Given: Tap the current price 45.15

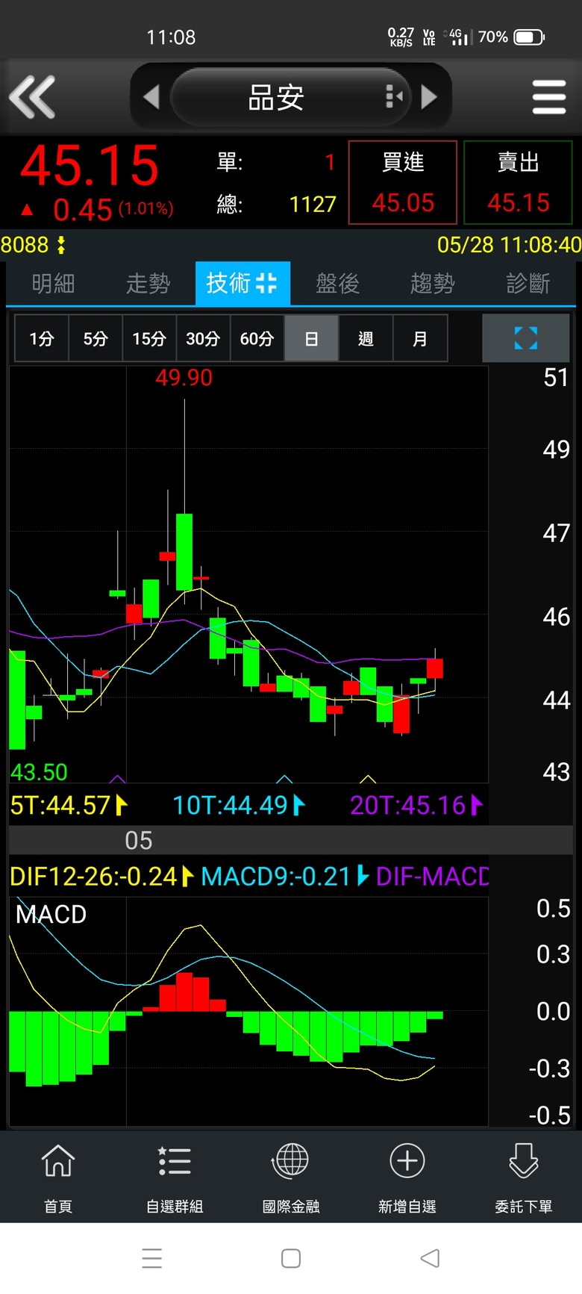Looking at the screenshot, I should pos(90,166).
